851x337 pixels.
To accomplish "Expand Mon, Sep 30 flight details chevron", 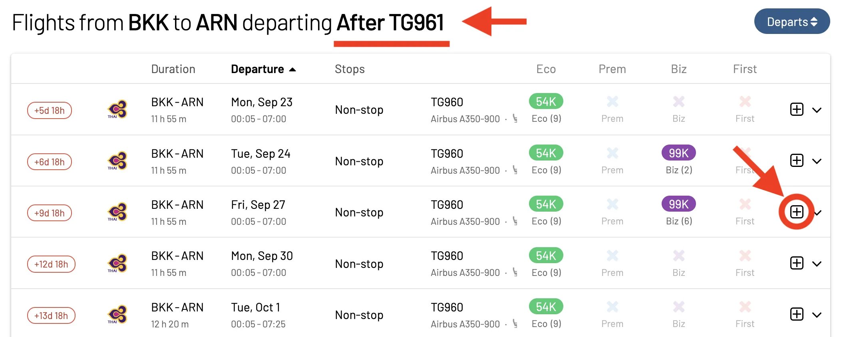I will tap(817, 264).
